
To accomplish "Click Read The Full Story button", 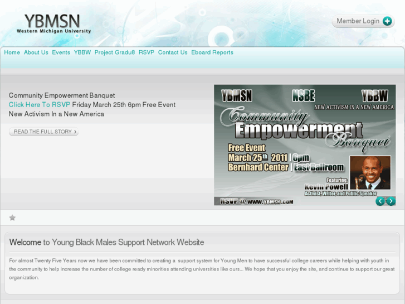I will [x=43, y=132].
